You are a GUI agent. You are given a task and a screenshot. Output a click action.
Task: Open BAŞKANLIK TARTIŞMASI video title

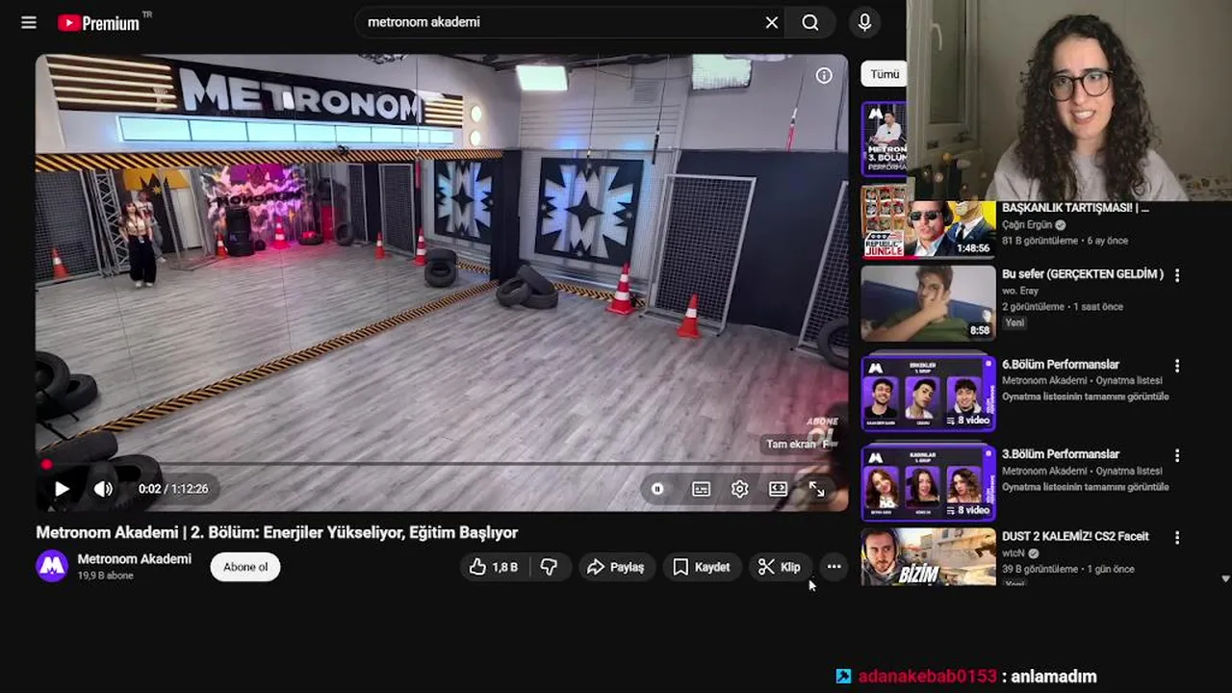pos(1075,208)
